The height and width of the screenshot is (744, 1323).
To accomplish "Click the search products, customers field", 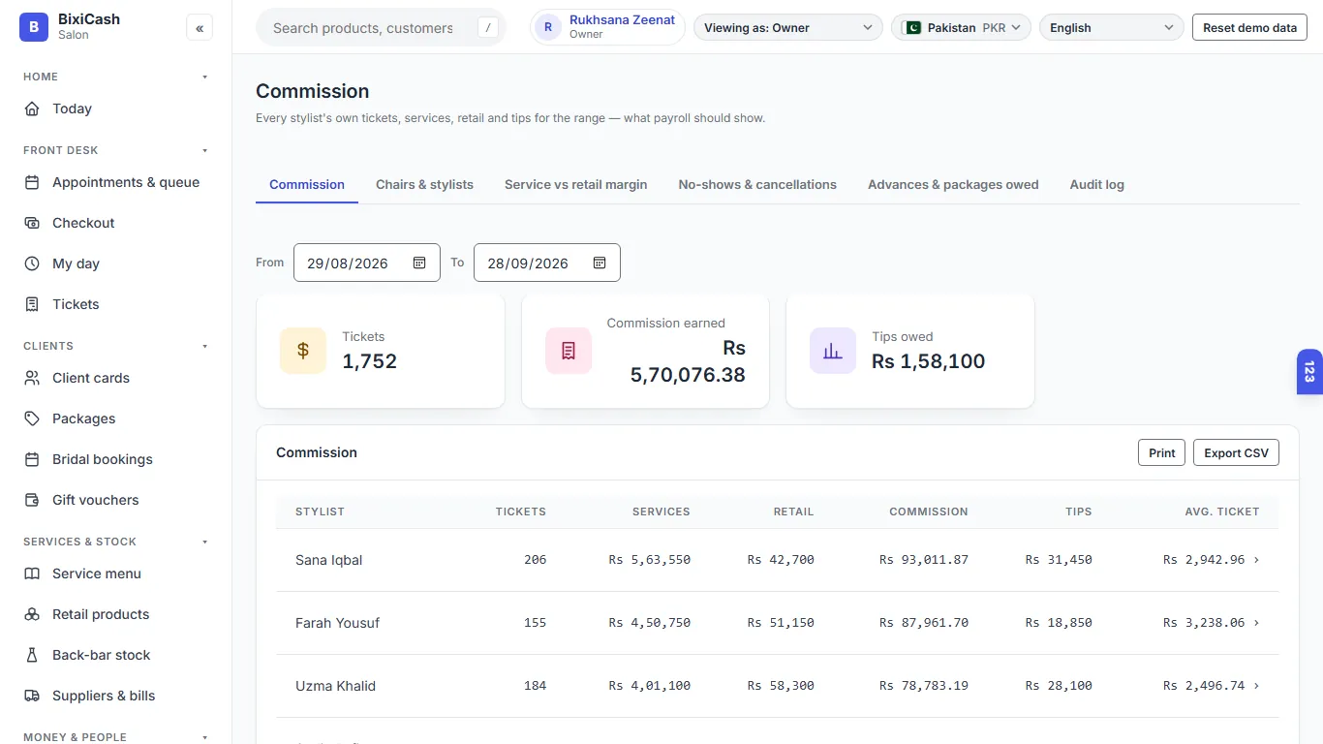I will click(x=381, y=28).
